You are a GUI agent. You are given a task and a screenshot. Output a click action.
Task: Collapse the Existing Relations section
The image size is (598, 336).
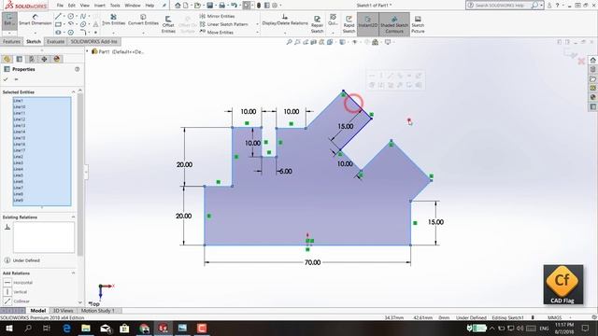click(x=73, y=217)
